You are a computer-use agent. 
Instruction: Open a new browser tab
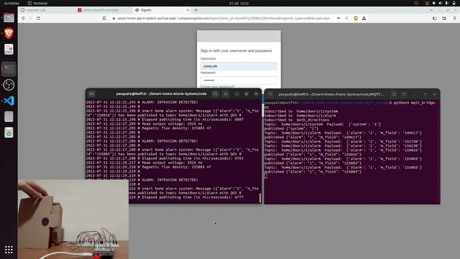(196, 10)
